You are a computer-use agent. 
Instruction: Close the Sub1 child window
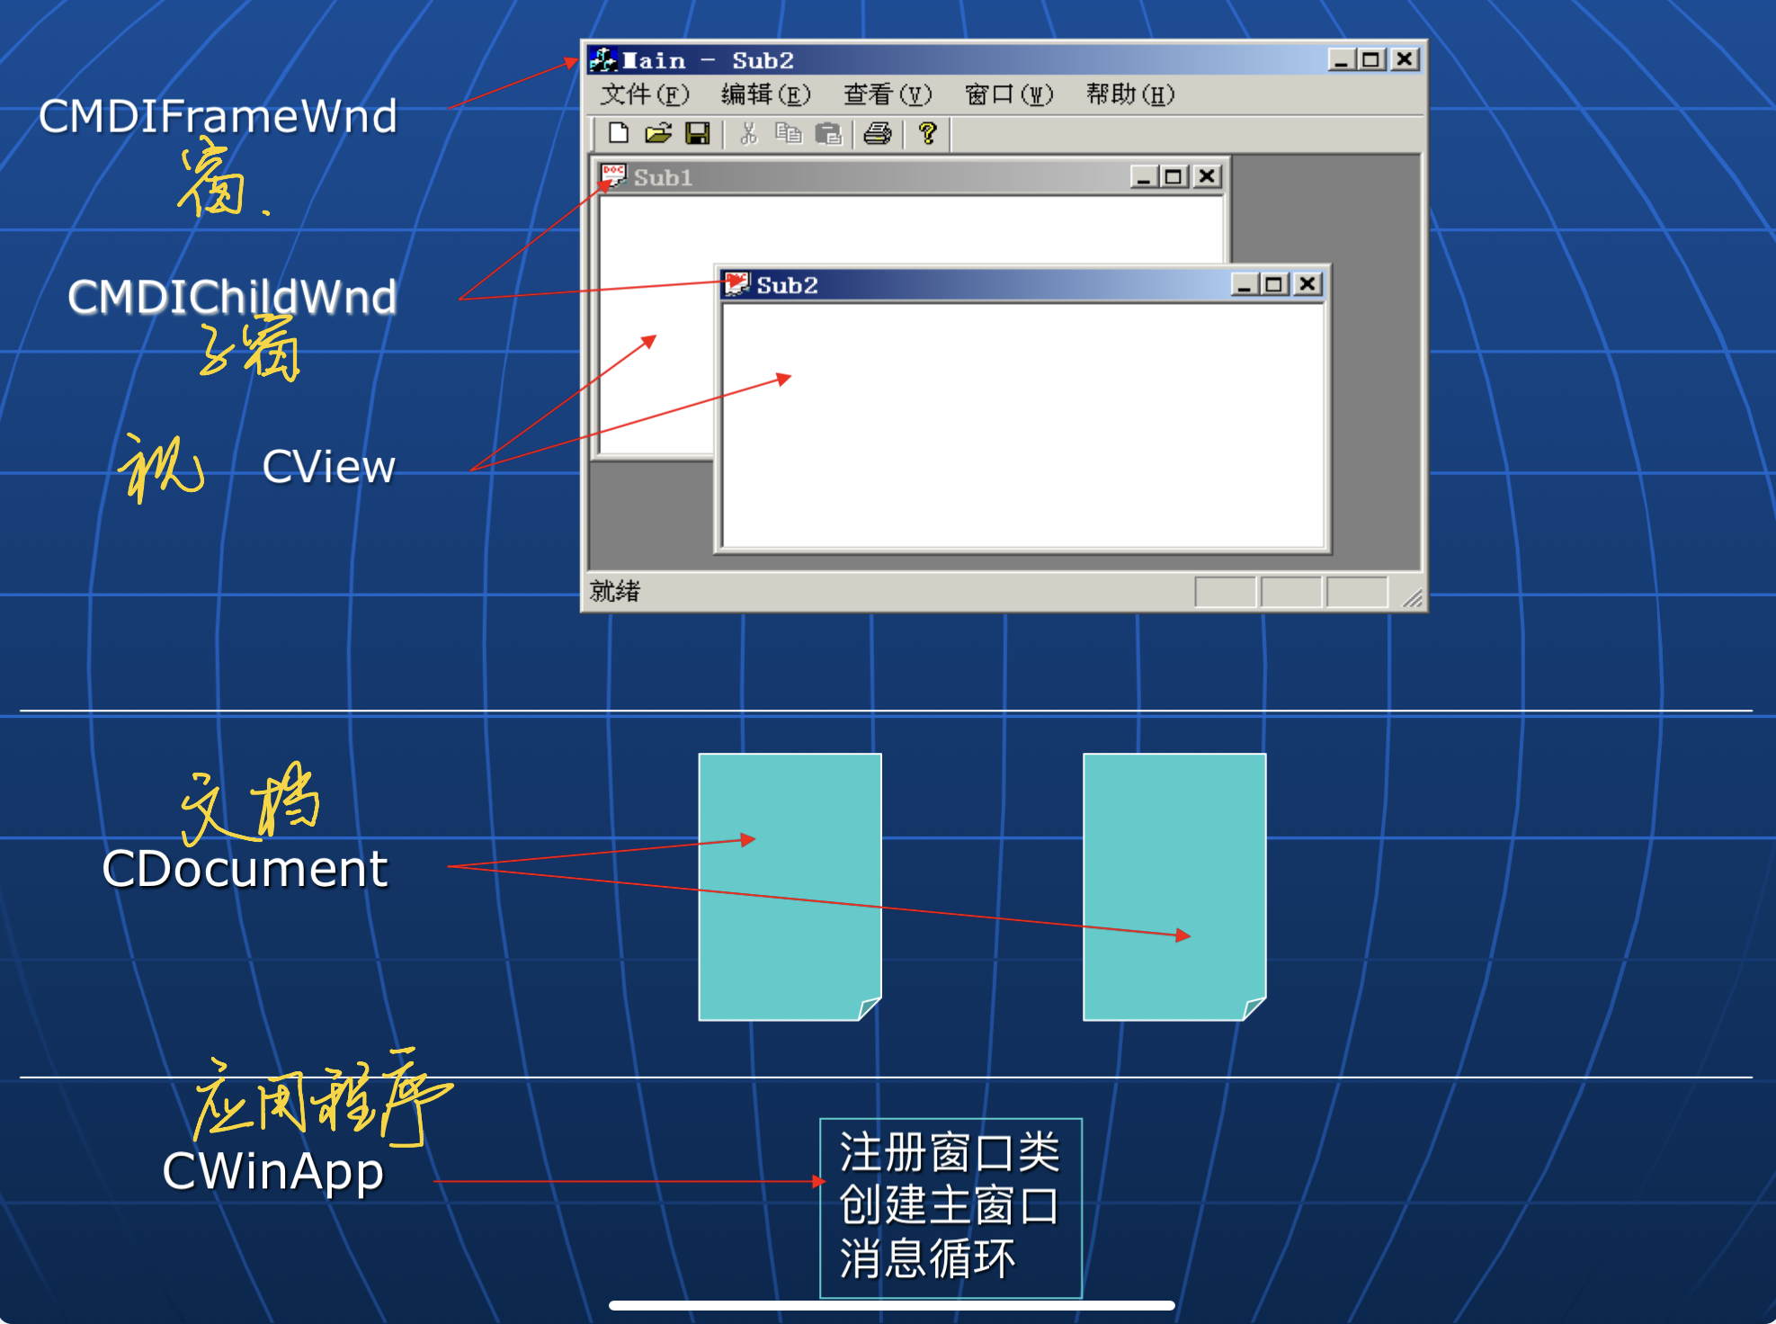point(1207,176)
